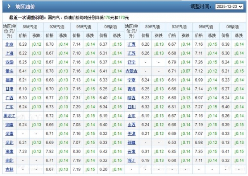Open the 天津 region link

(x=131, y=134)
